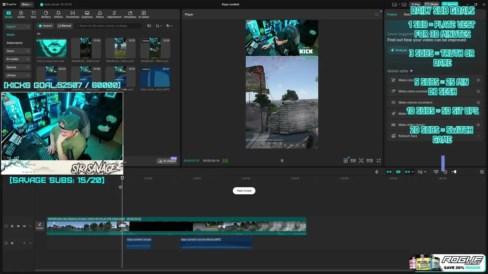Switch to the Project tab
This screenshot has width=488, height=274.
(x=392, y=14)
